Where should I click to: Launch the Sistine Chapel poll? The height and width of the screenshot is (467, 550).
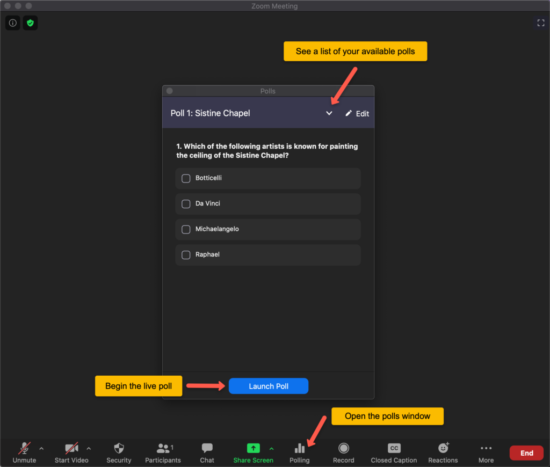[268, 386]
